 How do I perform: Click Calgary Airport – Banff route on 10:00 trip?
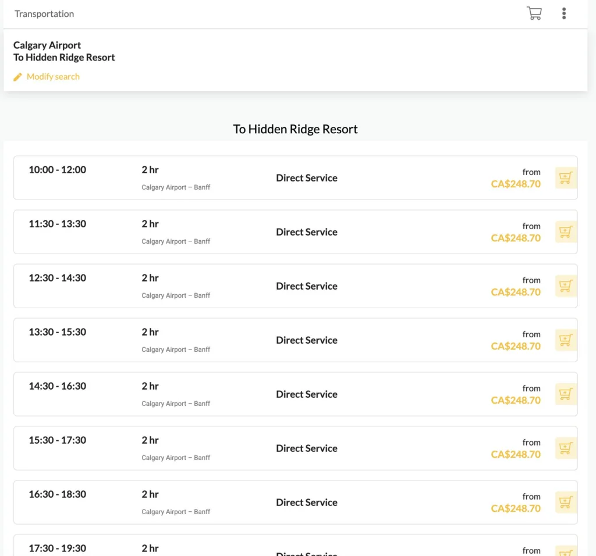coord(176,187)
